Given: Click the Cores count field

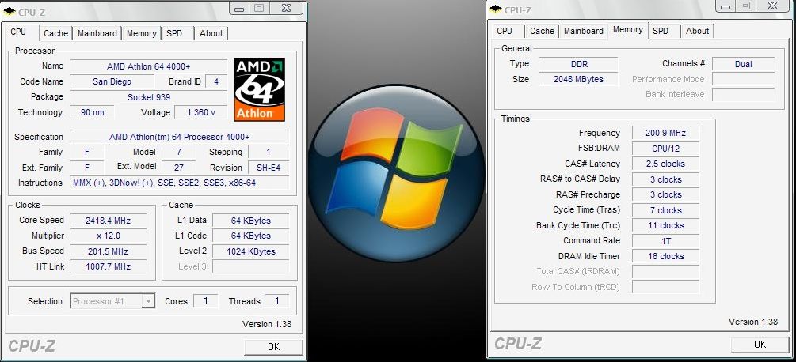Looking at the screenshot, I should (x=206, y=301).
